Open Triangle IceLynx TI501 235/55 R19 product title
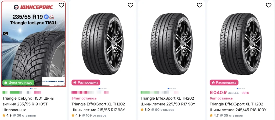This screenshot has height=120, width=275. 30,104
